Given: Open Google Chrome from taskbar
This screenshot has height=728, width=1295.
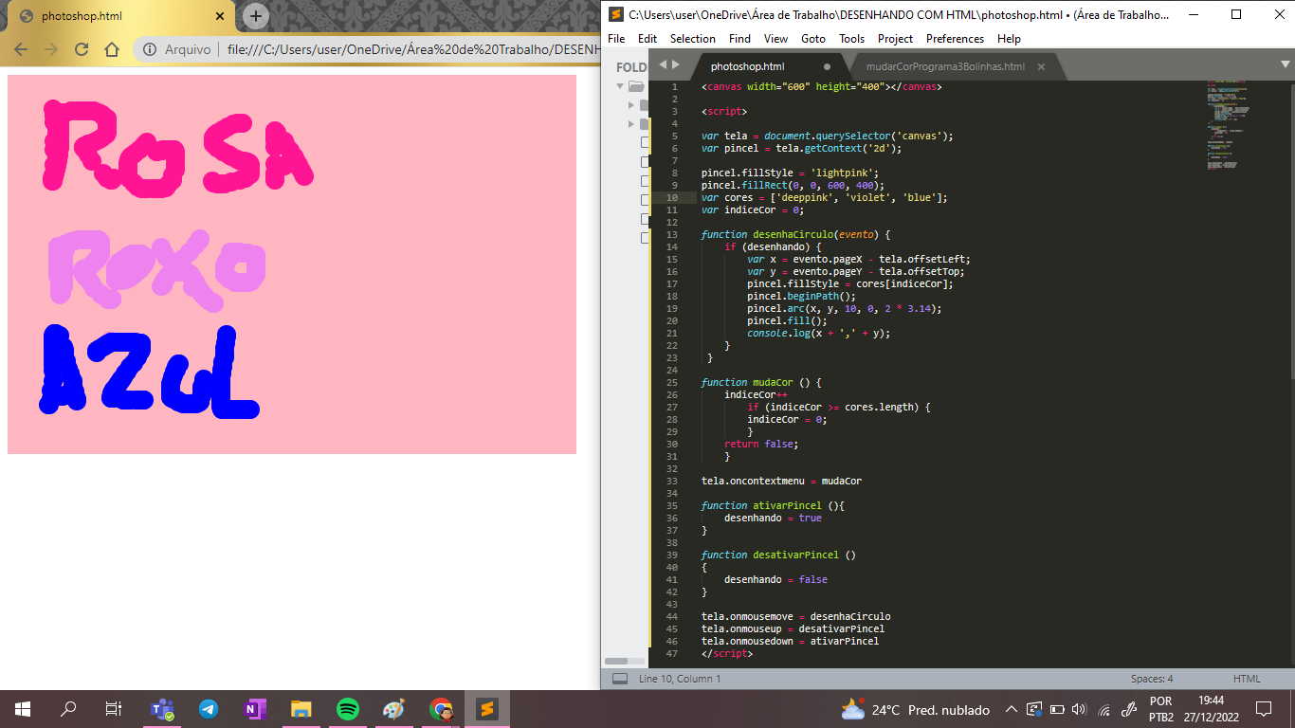Looking at the screenshot, I should click(x=441, y=709).
